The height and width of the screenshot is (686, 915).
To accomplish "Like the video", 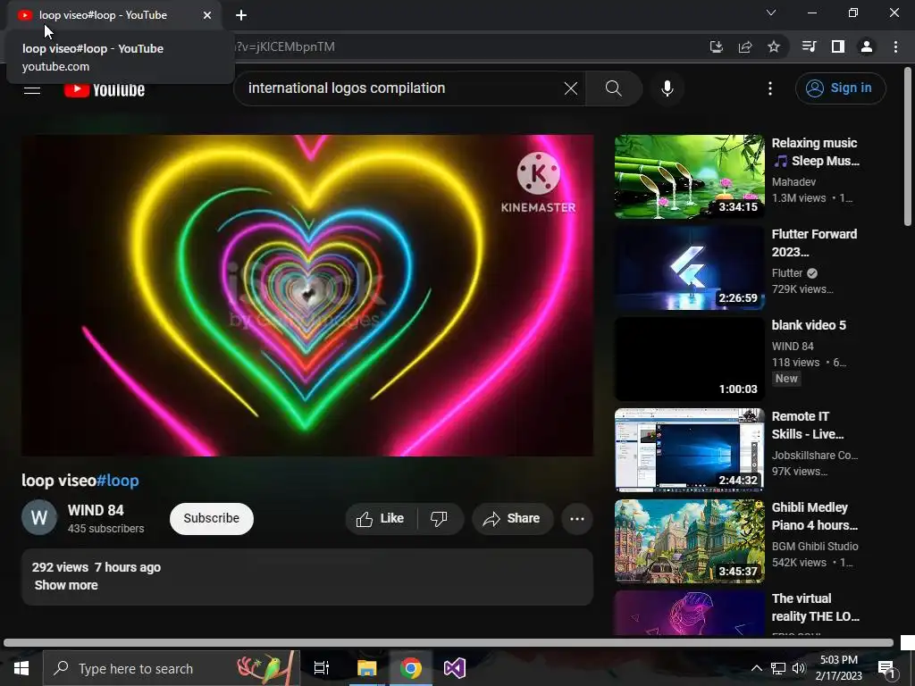I will (381, 519).
